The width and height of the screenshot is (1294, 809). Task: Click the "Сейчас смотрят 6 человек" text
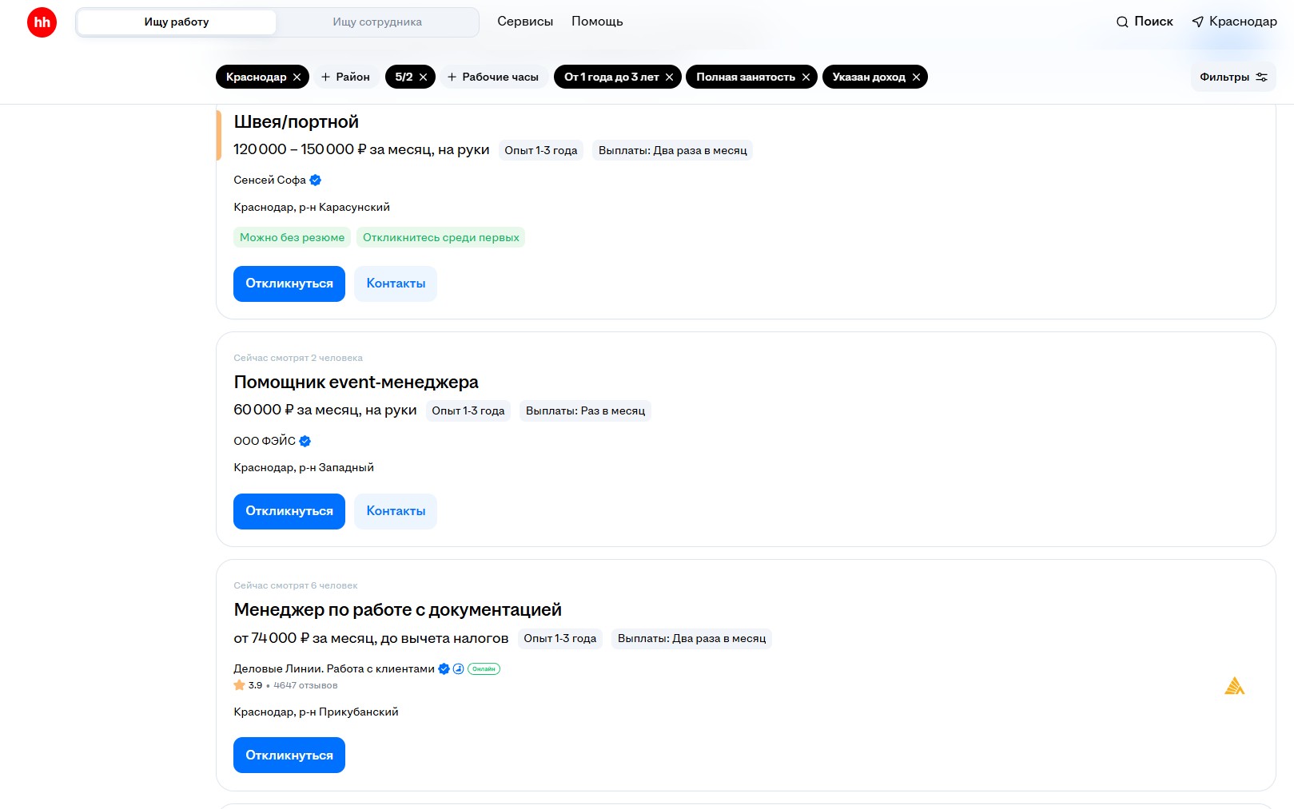(296, 586)
